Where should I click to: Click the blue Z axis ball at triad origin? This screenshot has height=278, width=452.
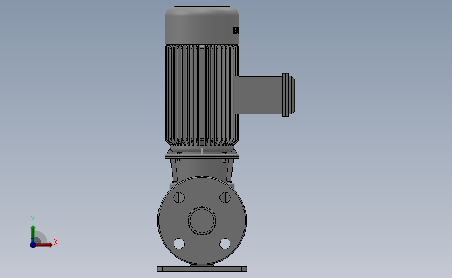(x=33, y=245)
